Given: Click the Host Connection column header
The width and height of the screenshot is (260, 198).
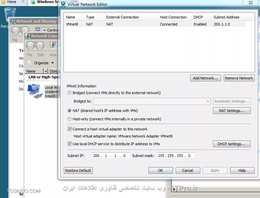Looking at the screenshot, I should pos(175,17).
